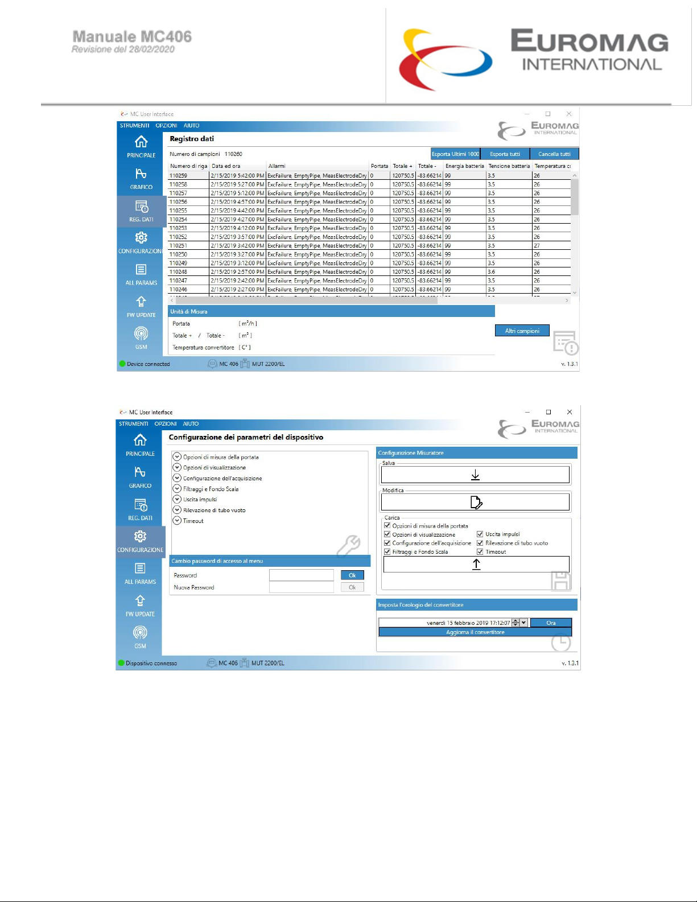The width and height of the screenshot is (697, 902).
Task: Select table row number 110259
Action: click(x=370, y=175)
